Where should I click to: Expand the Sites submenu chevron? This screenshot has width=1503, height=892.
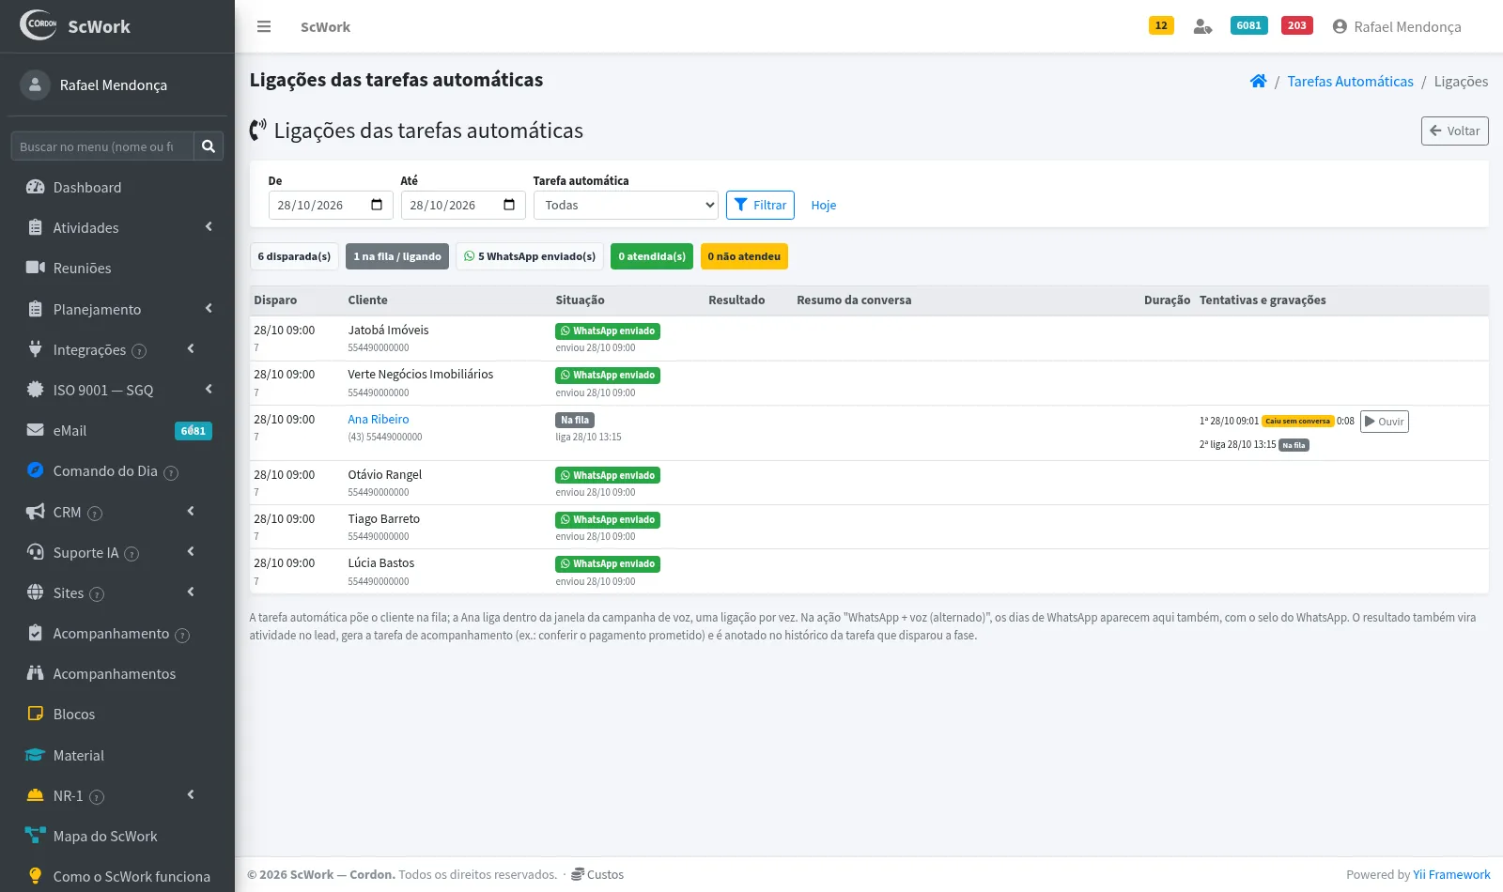point(191,592)
